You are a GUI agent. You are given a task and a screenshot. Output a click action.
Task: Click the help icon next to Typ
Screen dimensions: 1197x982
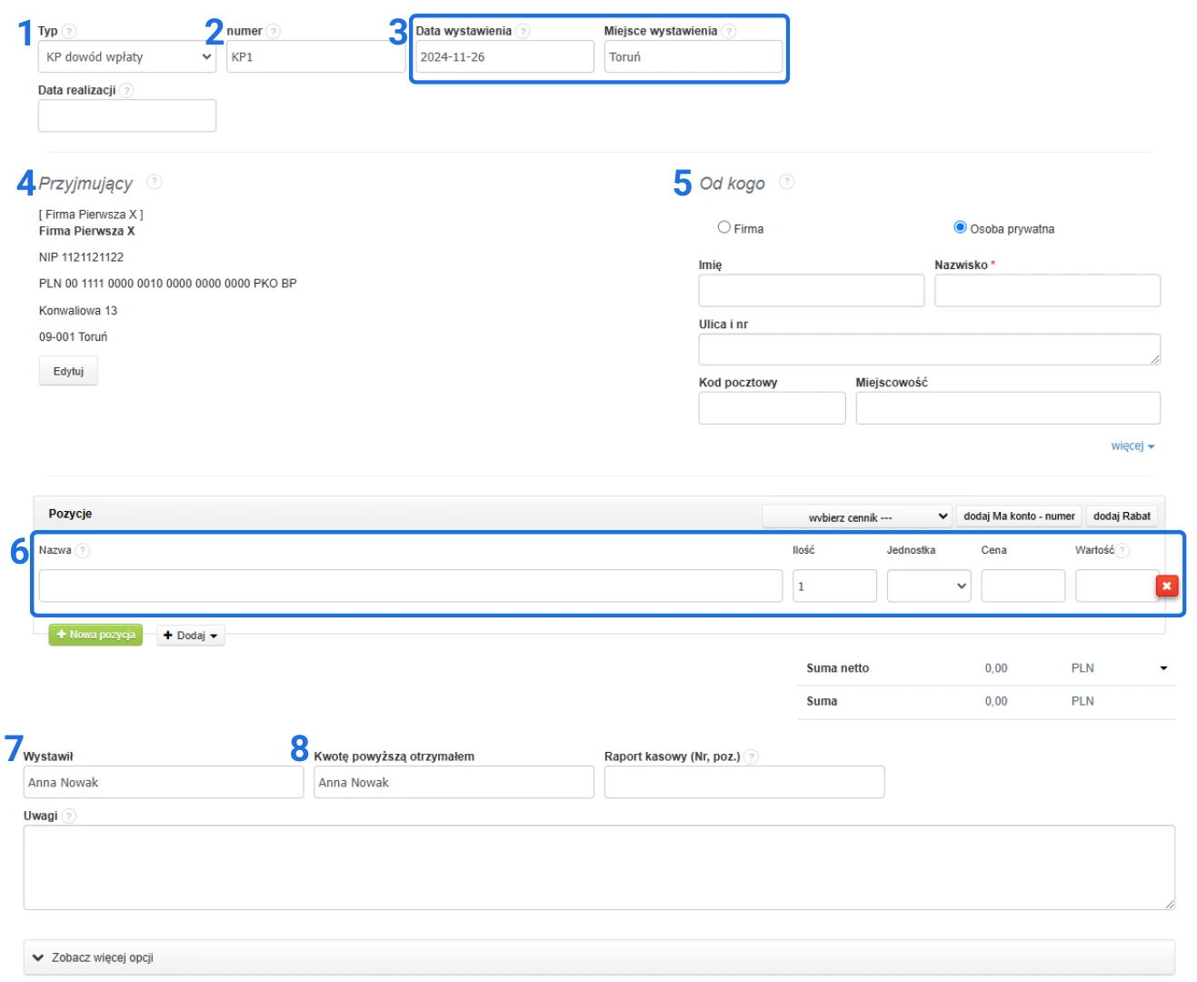pyautogui.click(x=69, y=32)
